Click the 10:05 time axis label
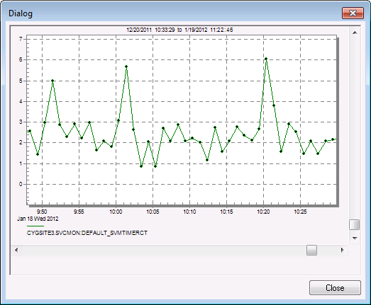371x305 pixels. point(153,212)
